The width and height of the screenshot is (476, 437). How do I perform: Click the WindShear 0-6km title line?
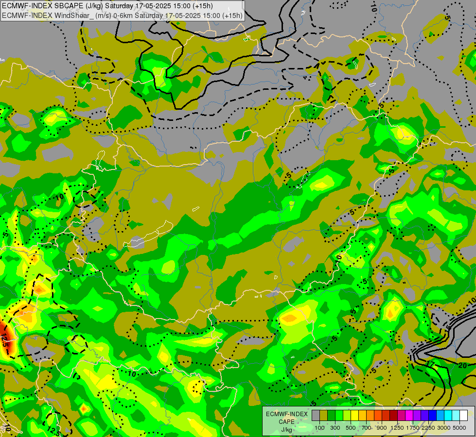click(x=122, y=16)
